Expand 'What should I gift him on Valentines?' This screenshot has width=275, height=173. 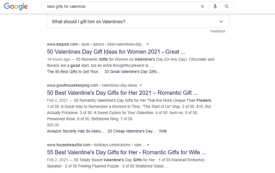[x=138, y=22]
